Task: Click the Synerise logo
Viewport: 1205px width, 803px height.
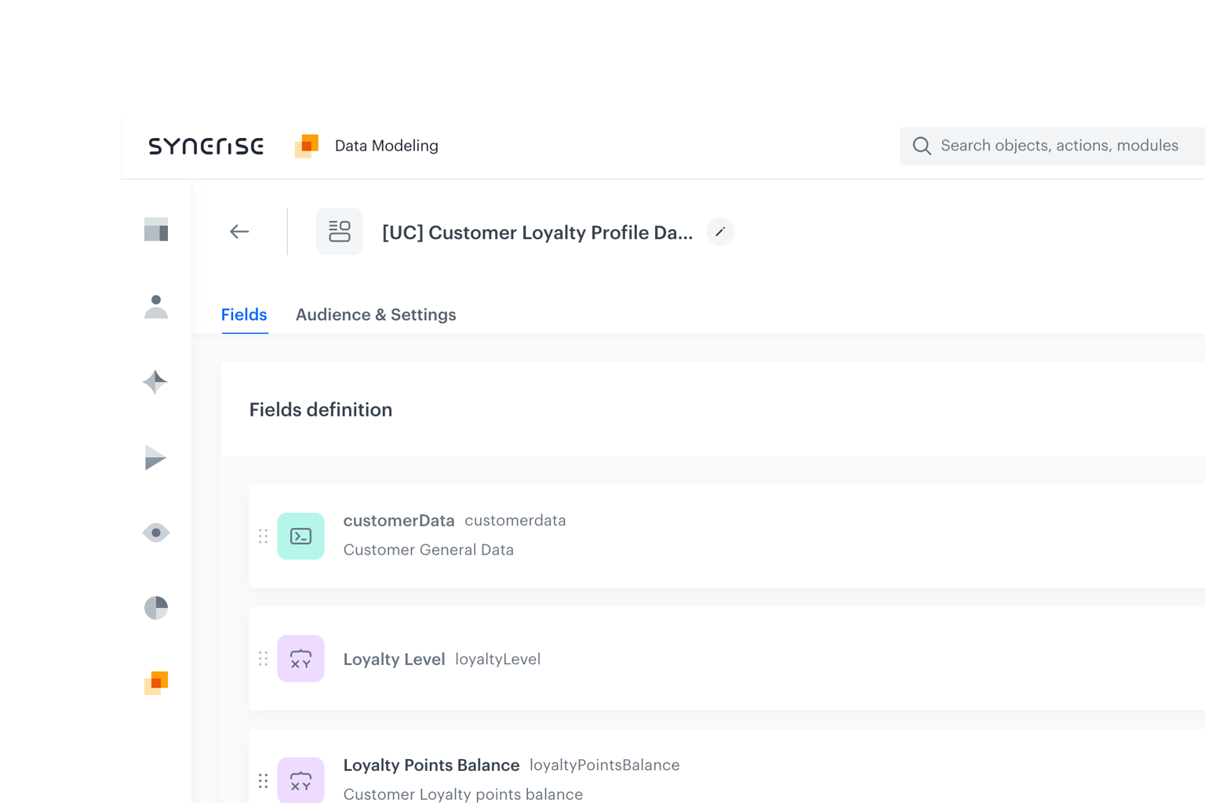Action: click(206, 145)
